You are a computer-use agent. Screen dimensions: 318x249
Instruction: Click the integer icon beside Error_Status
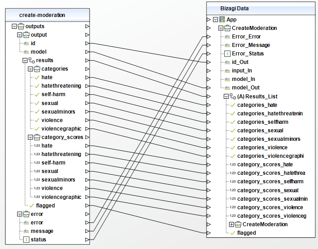(x=227, y=54)
